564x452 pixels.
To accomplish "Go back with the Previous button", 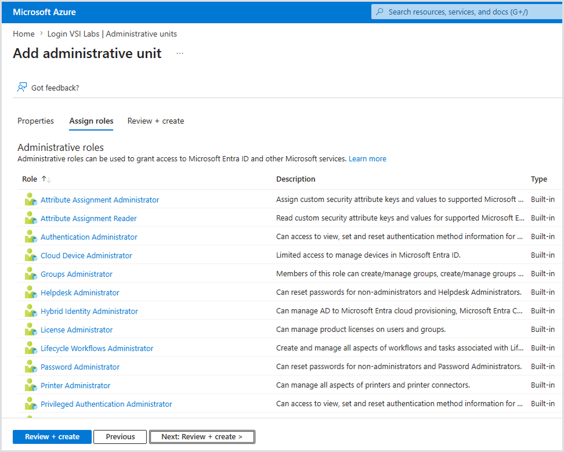I will 120,436.
